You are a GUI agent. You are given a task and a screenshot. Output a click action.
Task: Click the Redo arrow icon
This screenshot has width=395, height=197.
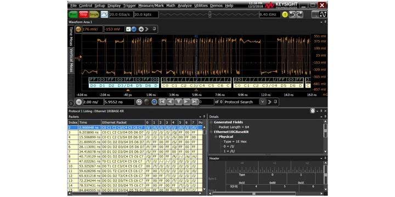tap(300, 15)
